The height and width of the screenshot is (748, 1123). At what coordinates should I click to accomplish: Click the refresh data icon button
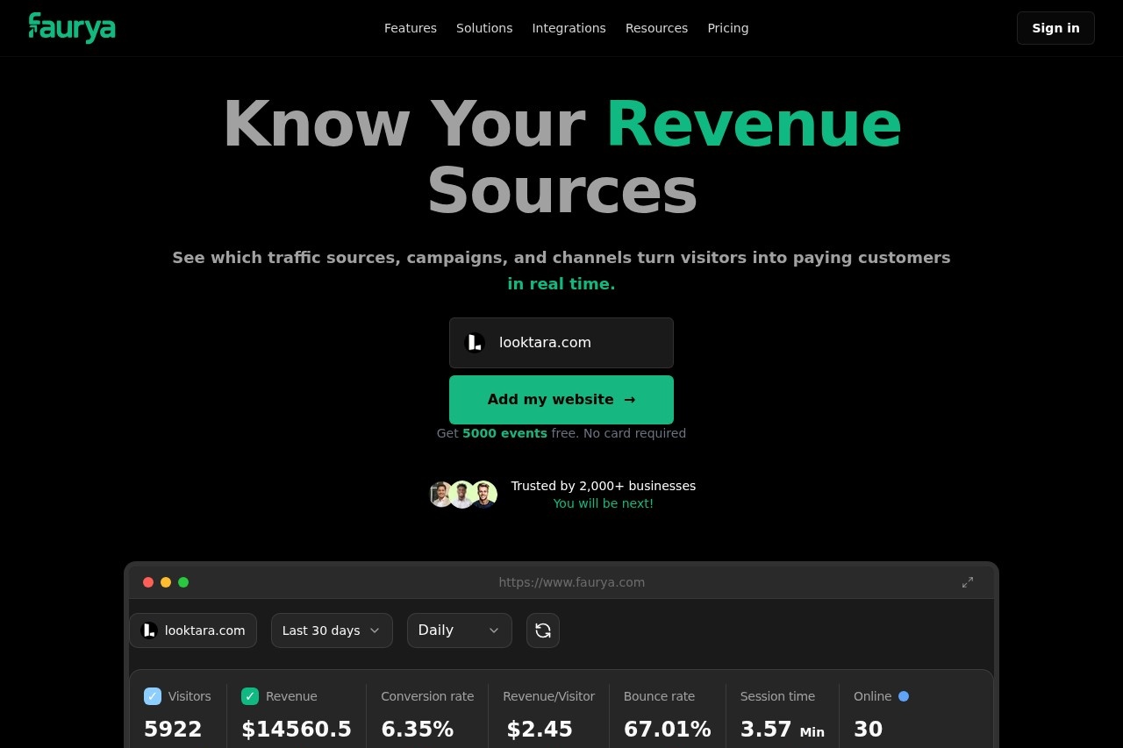pos(543,630)
